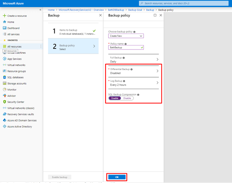Click the Resource groups icon
This screenshot has width=232, height=183.
(x=4, y=71)
